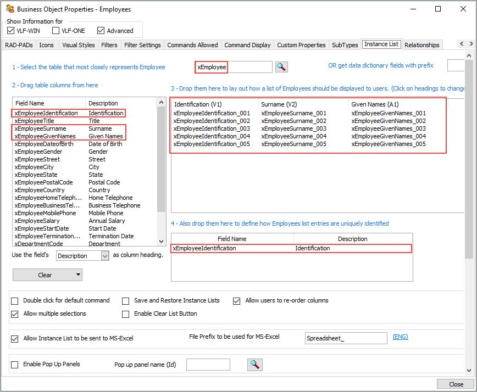
Task: Click main panel vertical scrollbar thumb
Action: pos(469,159)
